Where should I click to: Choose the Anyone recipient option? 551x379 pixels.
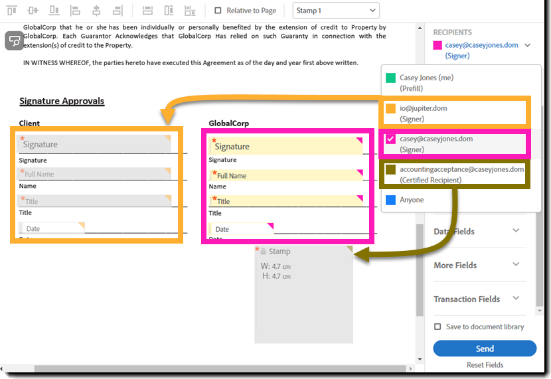[412, 200]
